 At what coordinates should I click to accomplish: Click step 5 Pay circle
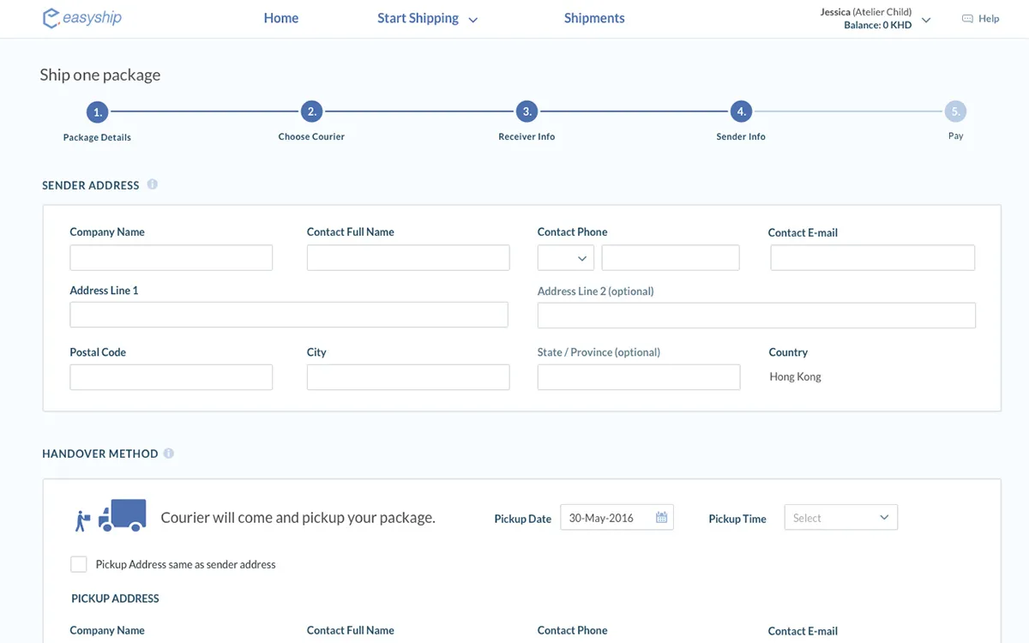click(x=955, y=111)
